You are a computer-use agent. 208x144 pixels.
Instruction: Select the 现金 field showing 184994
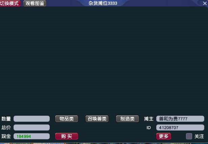pos(32,136)
